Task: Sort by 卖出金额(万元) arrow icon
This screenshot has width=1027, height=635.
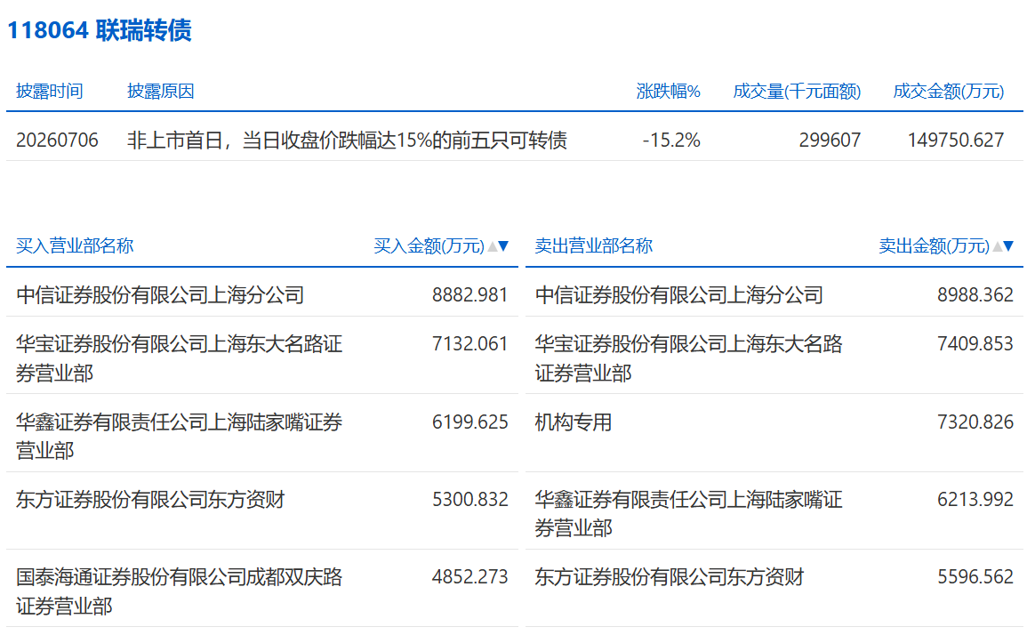Action: point(1003,246)
